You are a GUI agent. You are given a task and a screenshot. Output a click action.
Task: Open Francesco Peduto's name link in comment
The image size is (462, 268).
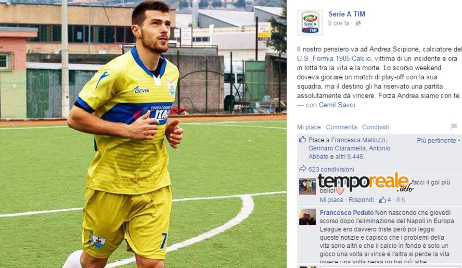[x=346, y=213]
